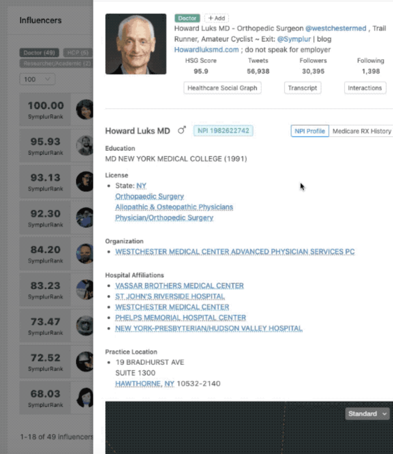
Task: Click the Hawthorne city link
Action: click(138, 383)
